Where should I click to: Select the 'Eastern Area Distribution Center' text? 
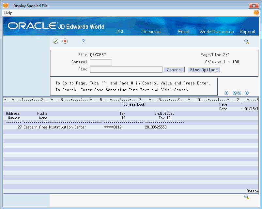coord(55,127)
